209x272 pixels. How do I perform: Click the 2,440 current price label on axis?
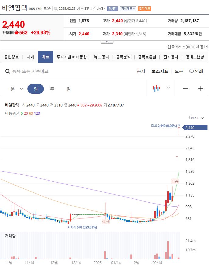pos(195,128)
